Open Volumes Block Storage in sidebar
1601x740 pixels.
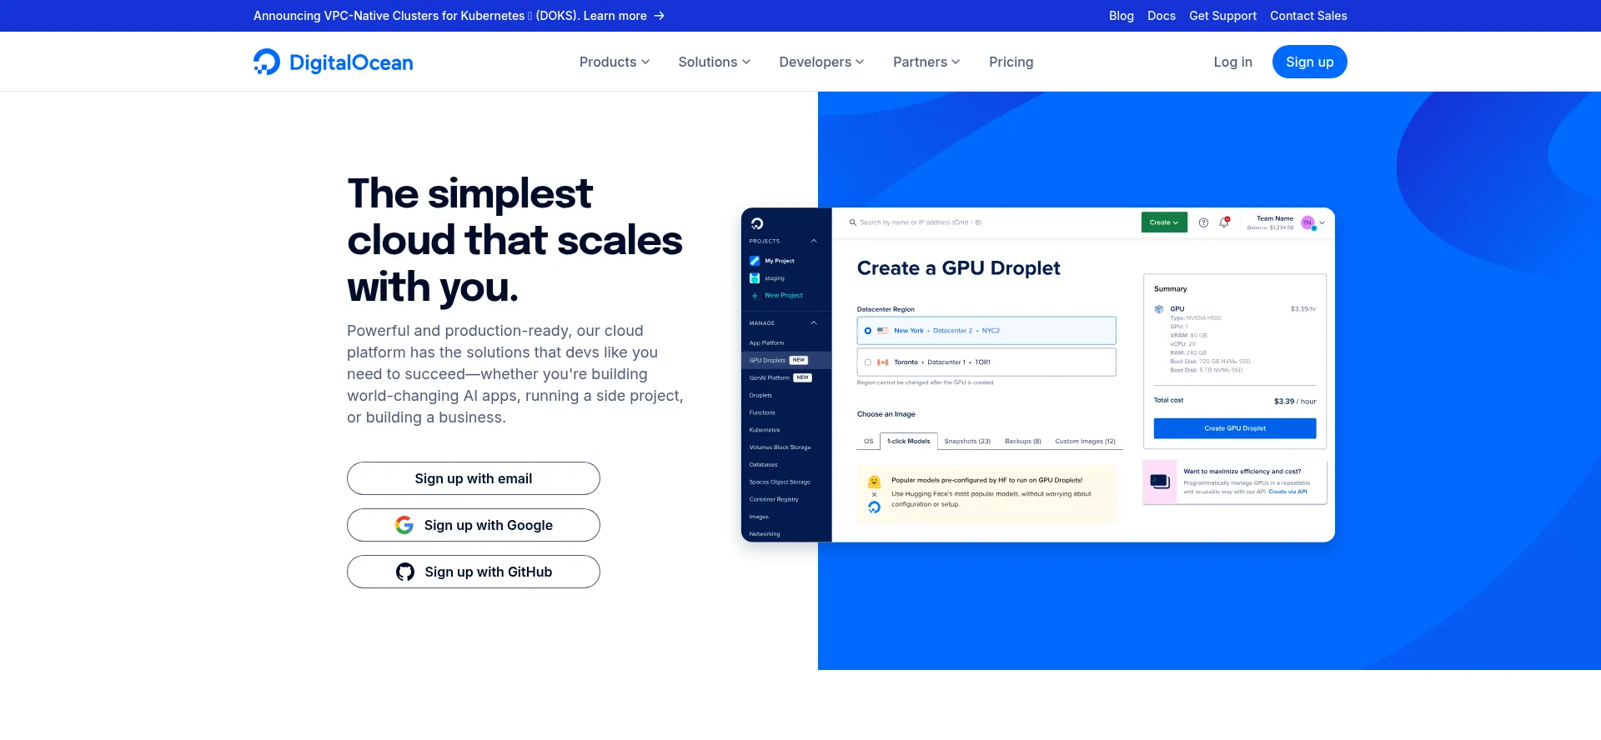pos(780,447)
